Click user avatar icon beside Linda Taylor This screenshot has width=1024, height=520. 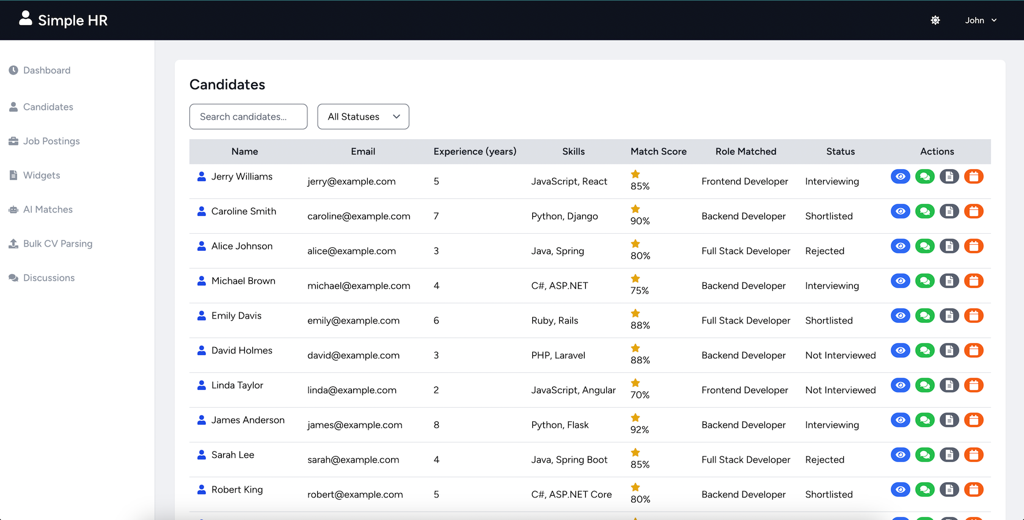pyautogui.click(x=202, y=385)
